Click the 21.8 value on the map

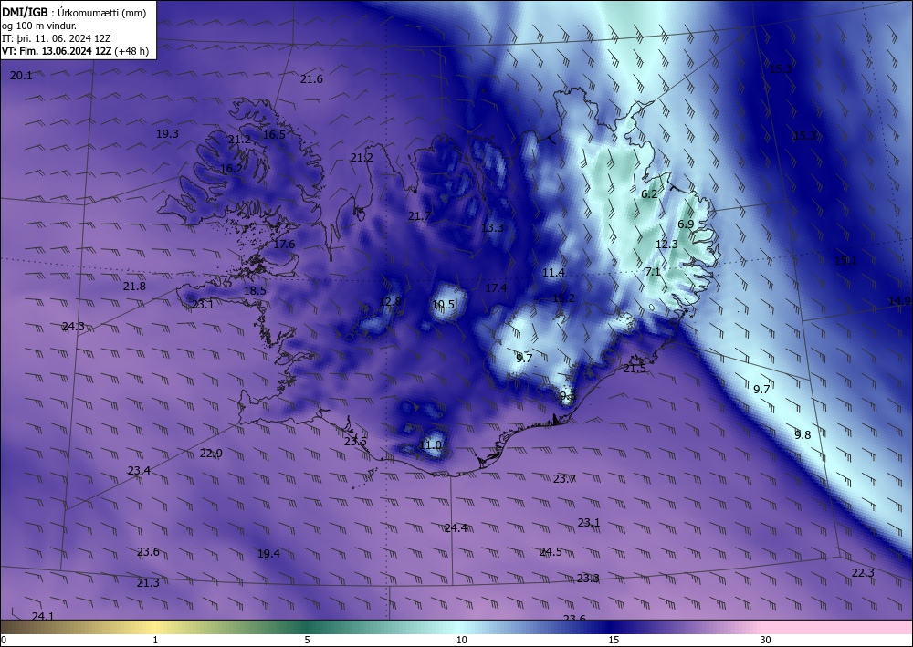(134, 287)
